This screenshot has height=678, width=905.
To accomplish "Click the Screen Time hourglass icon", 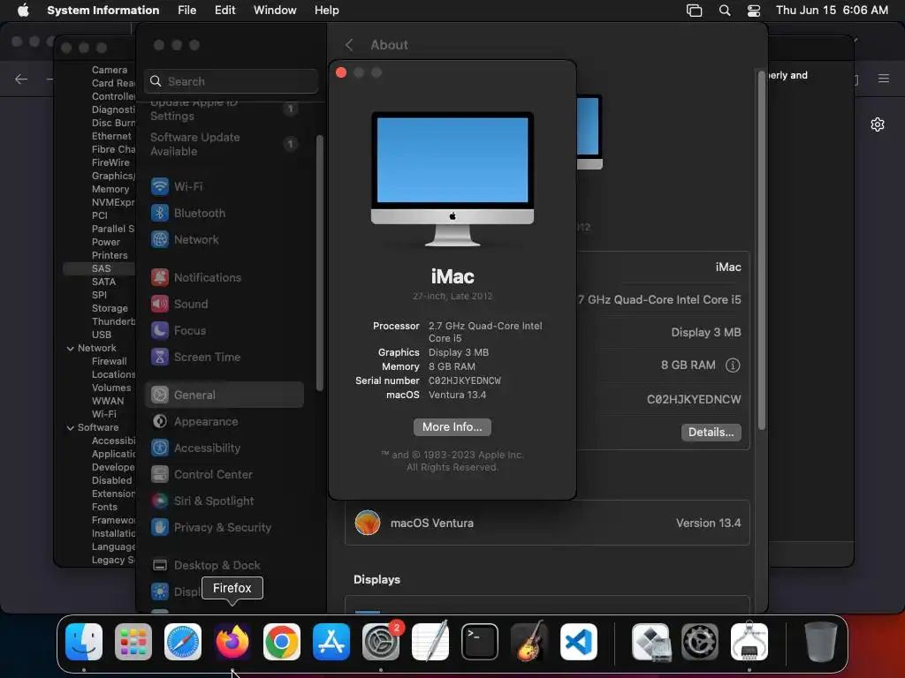I will (x=160, y=358).
